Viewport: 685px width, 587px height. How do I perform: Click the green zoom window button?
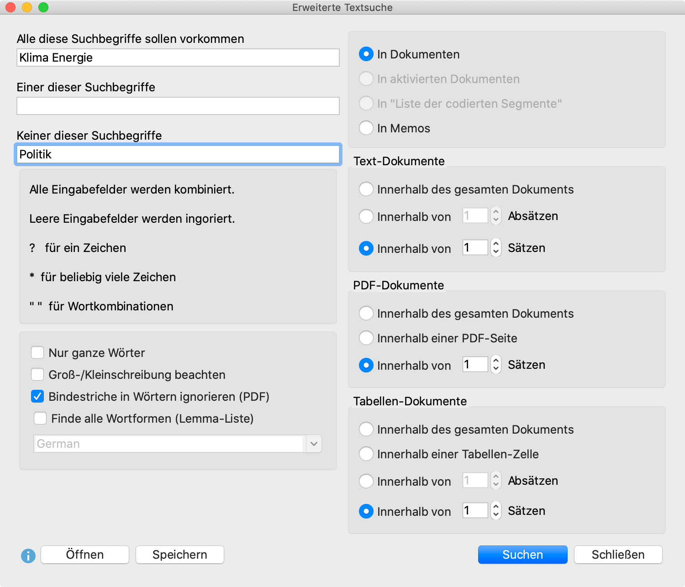point(43,7)
